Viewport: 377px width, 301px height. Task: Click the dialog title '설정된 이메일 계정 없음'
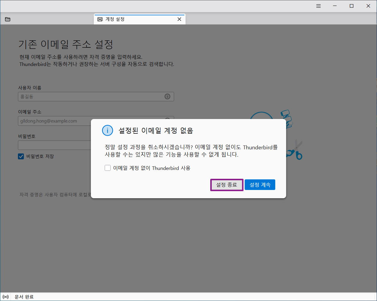pos(156,131)
